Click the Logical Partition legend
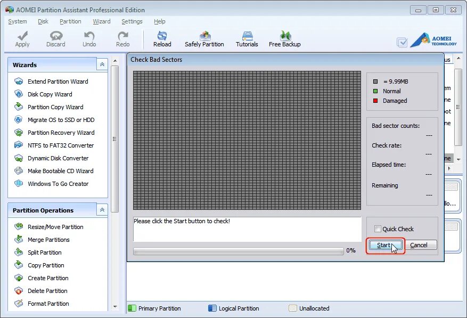 234,308
